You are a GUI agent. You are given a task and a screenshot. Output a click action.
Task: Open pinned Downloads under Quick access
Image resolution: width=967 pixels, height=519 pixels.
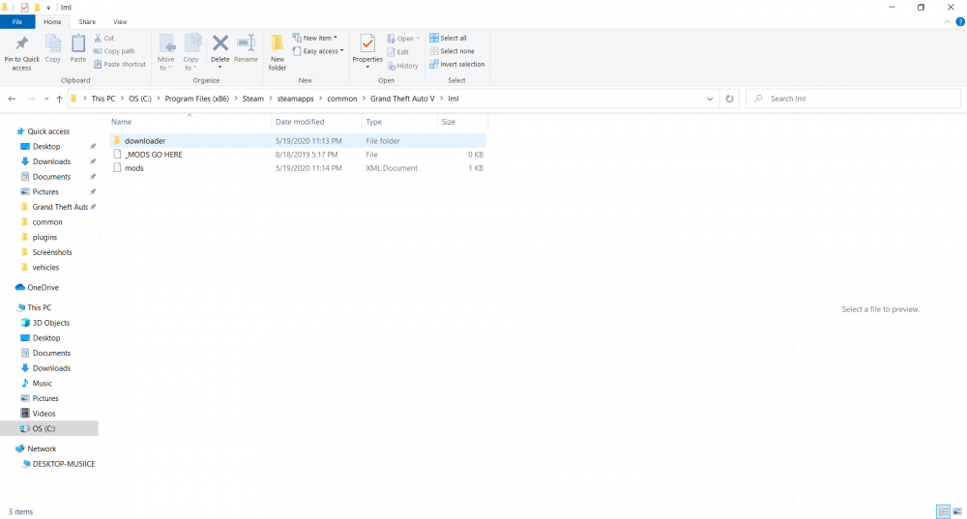click(x=51, y=161)
